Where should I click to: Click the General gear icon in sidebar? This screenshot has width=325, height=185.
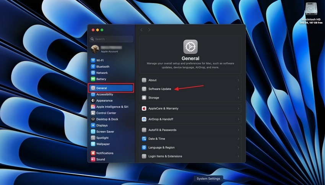(93, 88)
